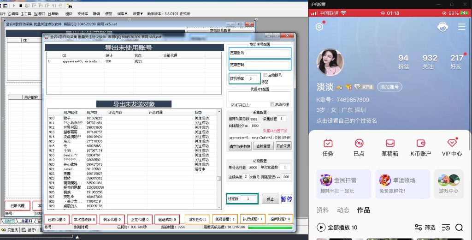This screenshot has width=472, height=240.
Task: Expand the 设置 dropdown menu
Action: click(x=138, y=14)
